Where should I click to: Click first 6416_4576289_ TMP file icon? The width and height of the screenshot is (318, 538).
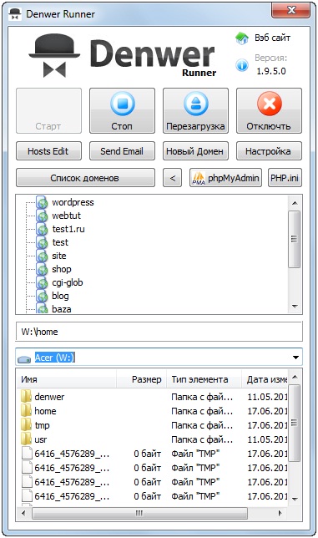click(27, 454)
